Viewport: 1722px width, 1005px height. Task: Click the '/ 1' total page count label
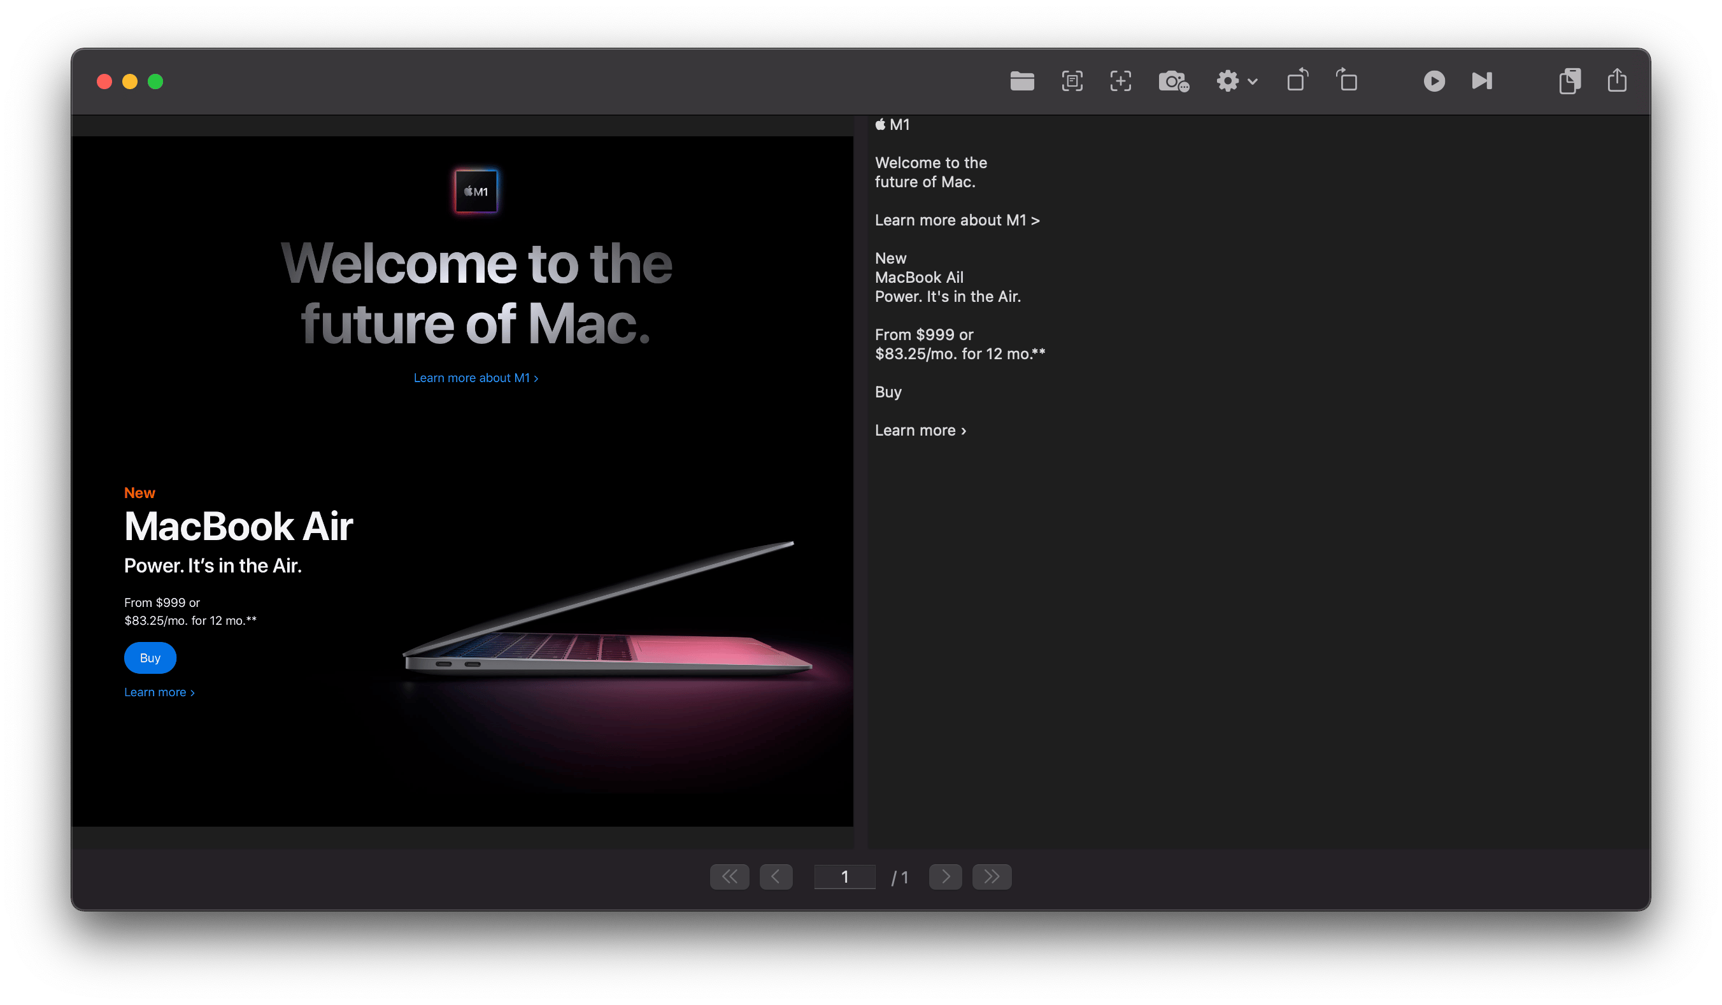900,877
